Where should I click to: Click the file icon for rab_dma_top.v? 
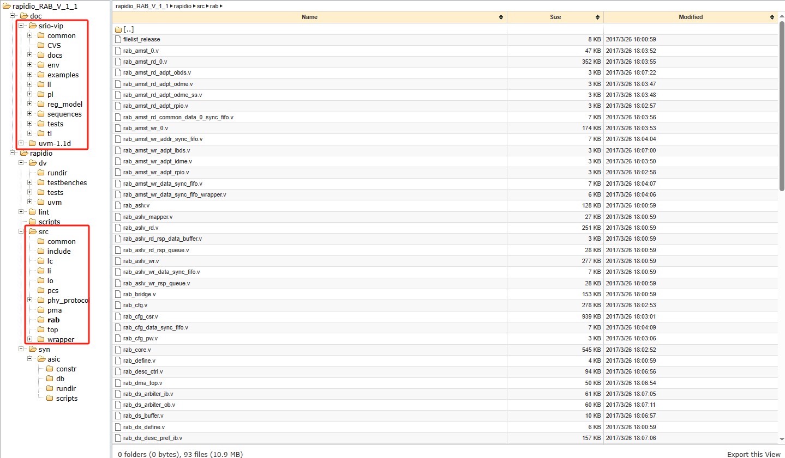(x=118, y=383)
